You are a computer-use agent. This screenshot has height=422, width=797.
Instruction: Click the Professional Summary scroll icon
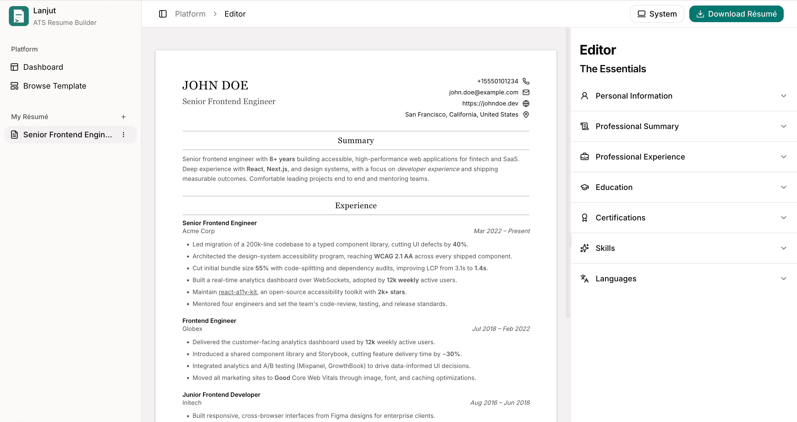584,126
